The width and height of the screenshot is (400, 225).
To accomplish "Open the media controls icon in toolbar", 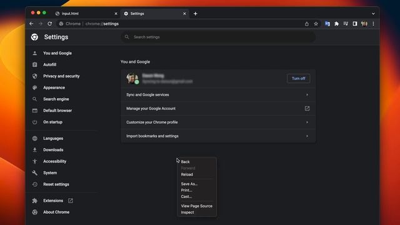I will pos(346,24).
